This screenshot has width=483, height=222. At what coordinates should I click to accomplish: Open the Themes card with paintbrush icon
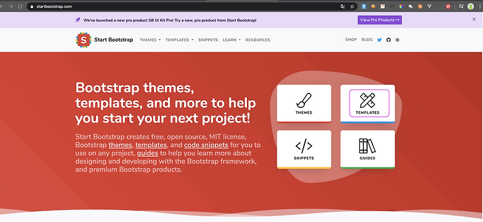coord(304,103)
